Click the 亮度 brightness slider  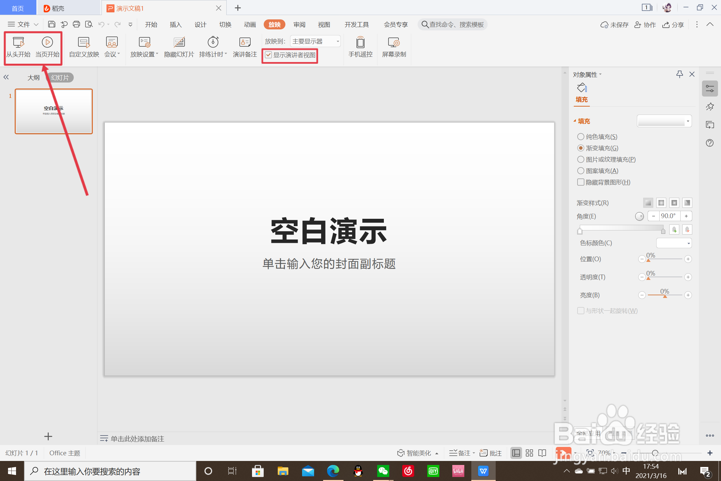click(665, 295)
